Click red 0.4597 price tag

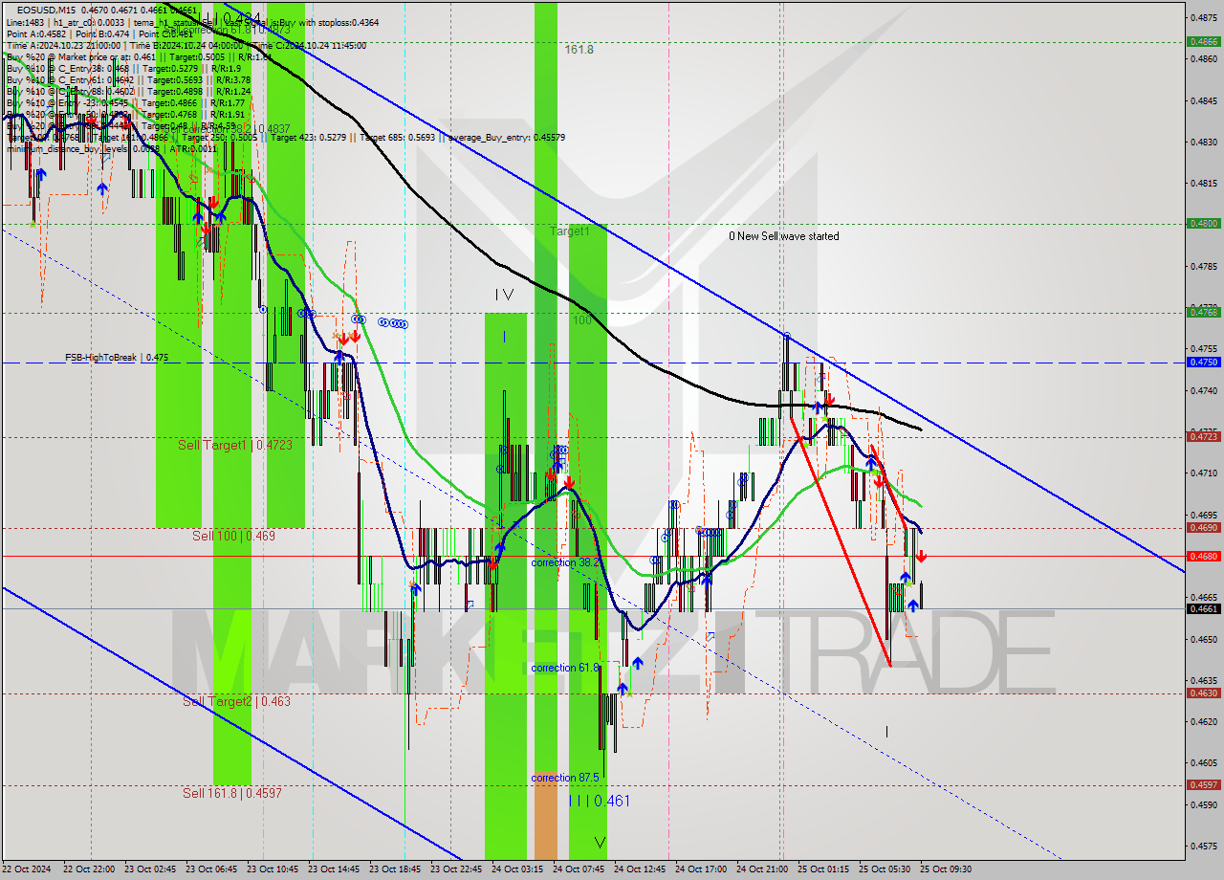1202,784
